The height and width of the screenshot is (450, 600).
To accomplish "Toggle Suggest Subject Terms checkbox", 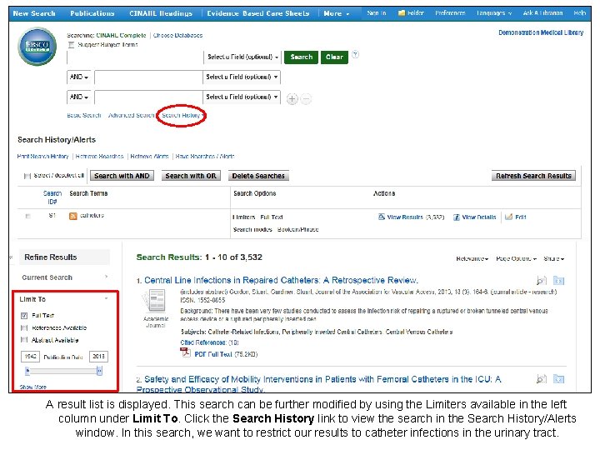I will (x=71, y=45).
